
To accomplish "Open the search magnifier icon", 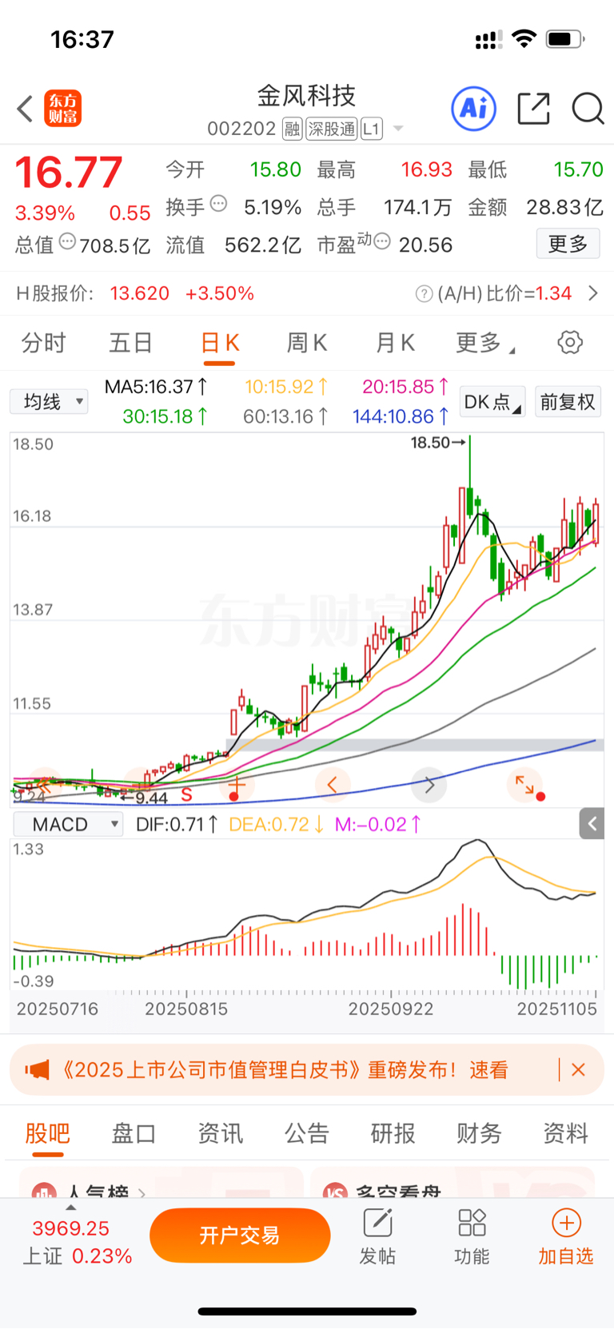I will 588,109.
